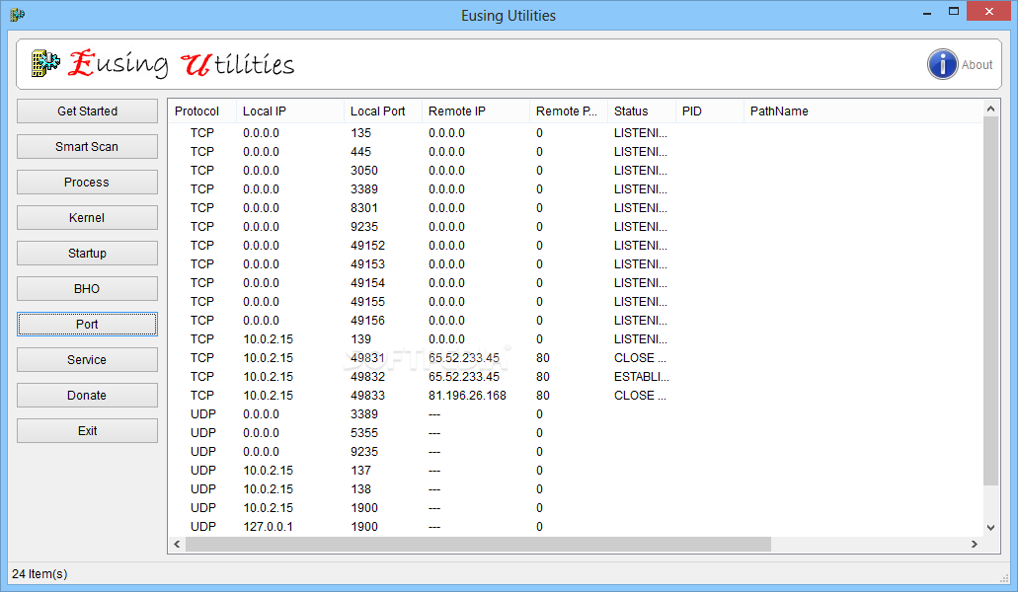1018x592 pixels.
Task: Click the title bar application icon
Action: (17, 14)
